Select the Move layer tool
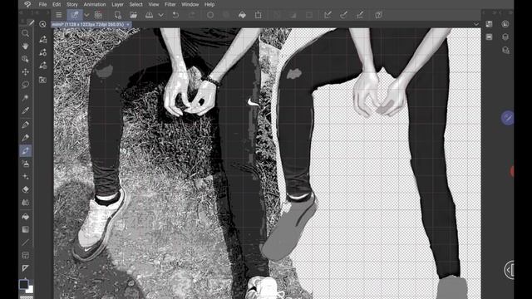532x299 pixels. point(26,72)
